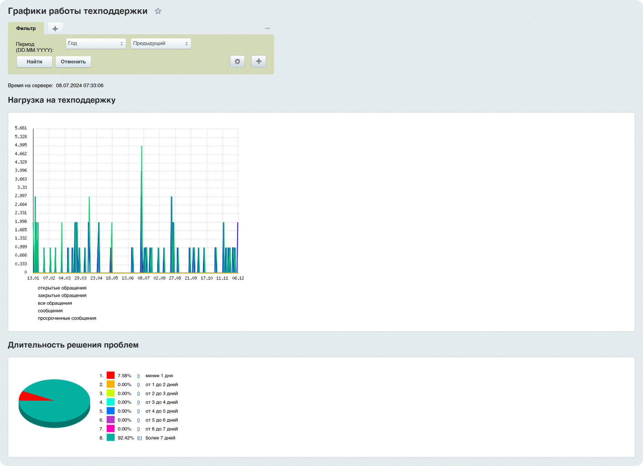Open filter settings gear icon
The width and height of the screenshot is (643, 466).
[238, 61]
